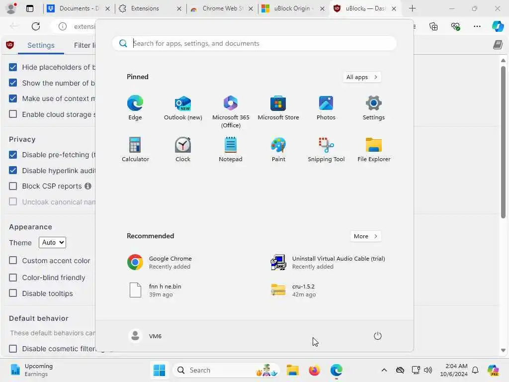Open Copilot preview icon on taskbar
This screenshot has width=509, height=382.
coord(493,370)
